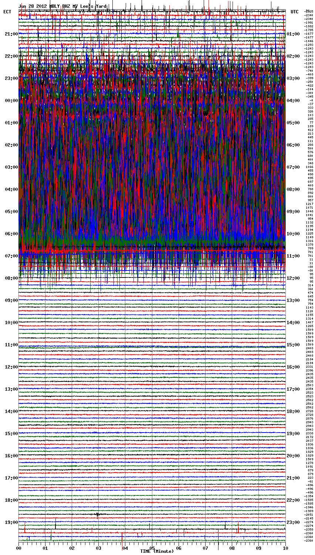
Task: Pick the 17:00 label on UTC axis
Action: [x=293, y=389]
